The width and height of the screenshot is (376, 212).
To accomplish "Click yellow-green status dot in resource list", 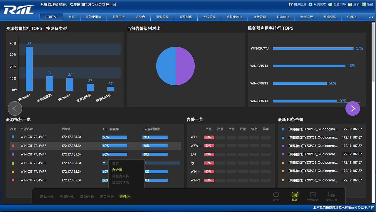I will (13, 163).
